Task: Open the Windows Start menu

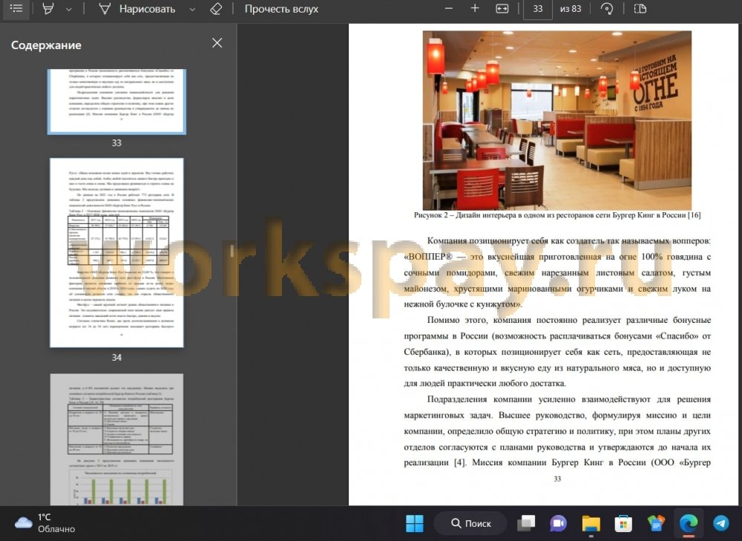Action: click(x=415, y=523)
